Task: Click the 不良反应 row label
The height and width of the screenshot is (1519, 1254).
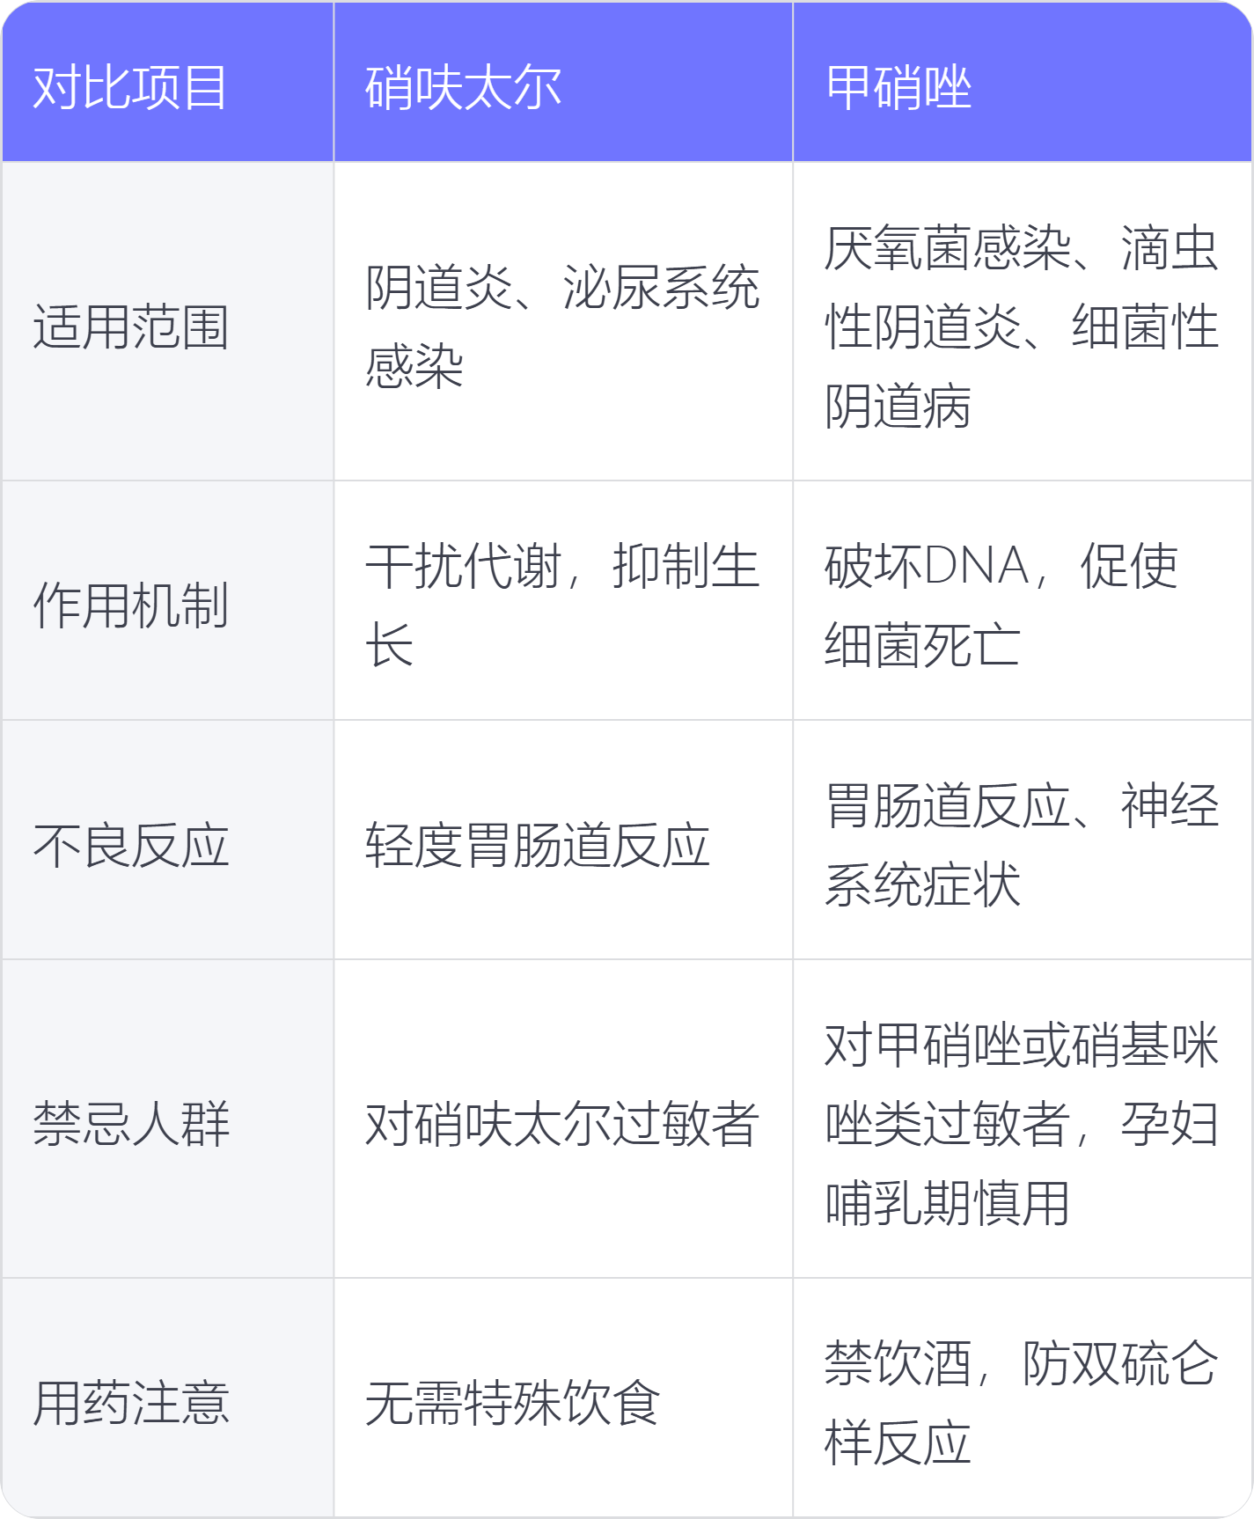Action: [167, 840]
